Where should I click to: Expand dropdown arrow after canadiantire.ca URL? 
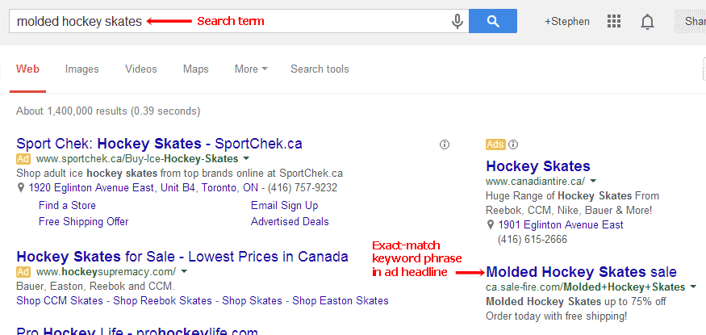[x=593, y=182]
